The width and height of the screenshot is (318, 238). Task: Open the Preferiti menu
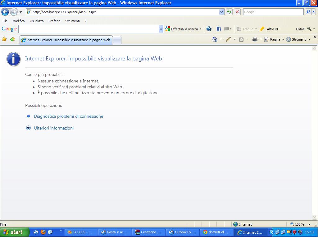(54, 21)
